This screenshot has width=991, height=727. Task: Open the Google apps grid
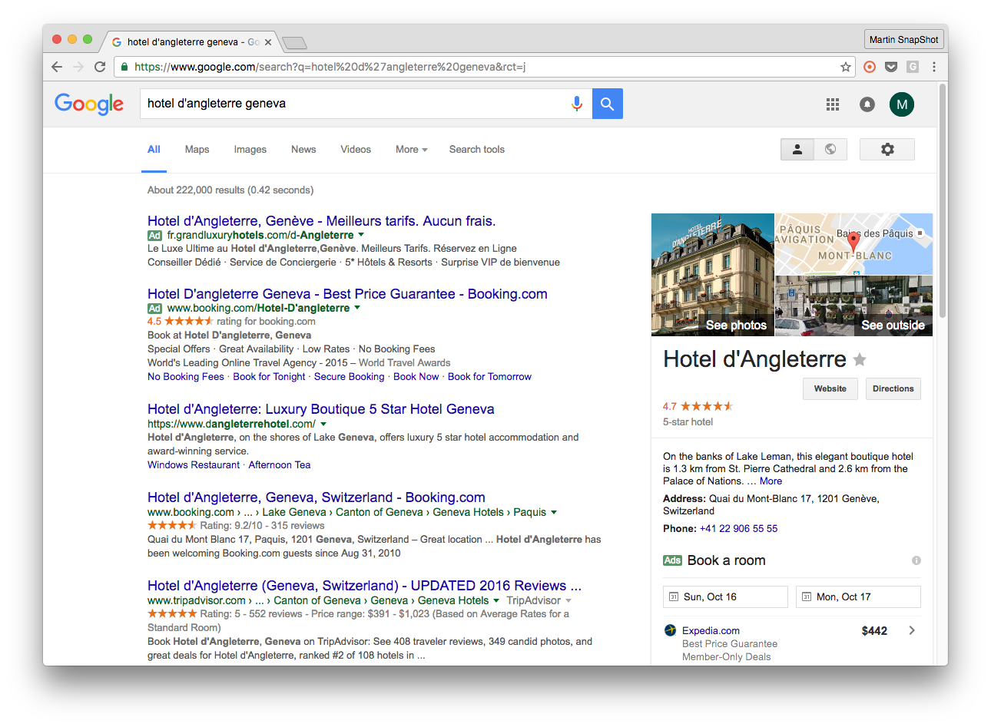click(x=833, y=104)
